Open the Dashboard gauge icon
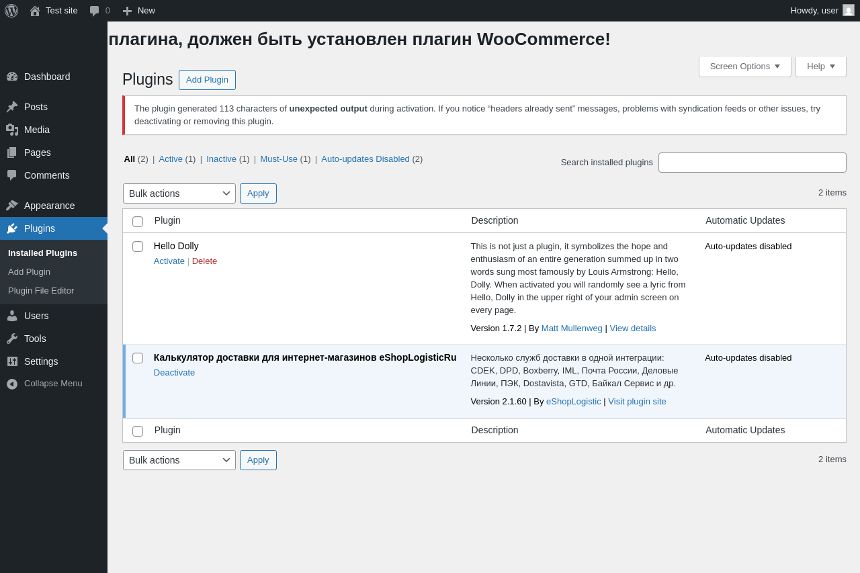 click(x=12, y=77)
